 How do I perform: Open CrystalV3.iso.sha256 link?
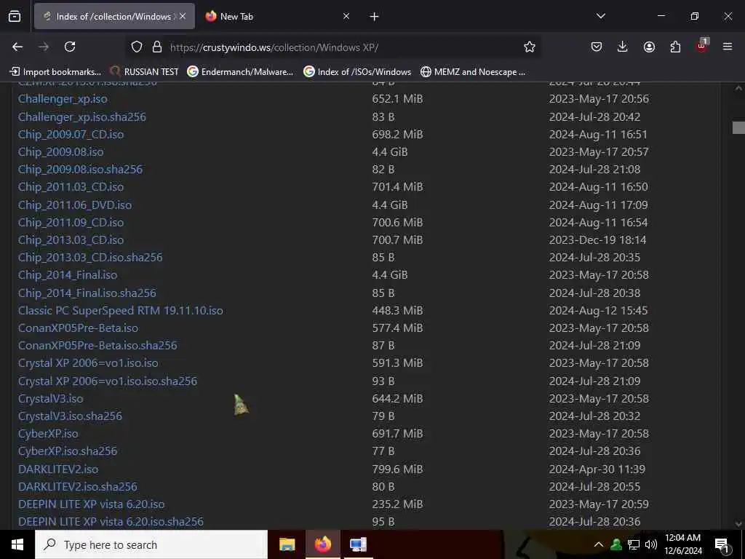(71, 416)
